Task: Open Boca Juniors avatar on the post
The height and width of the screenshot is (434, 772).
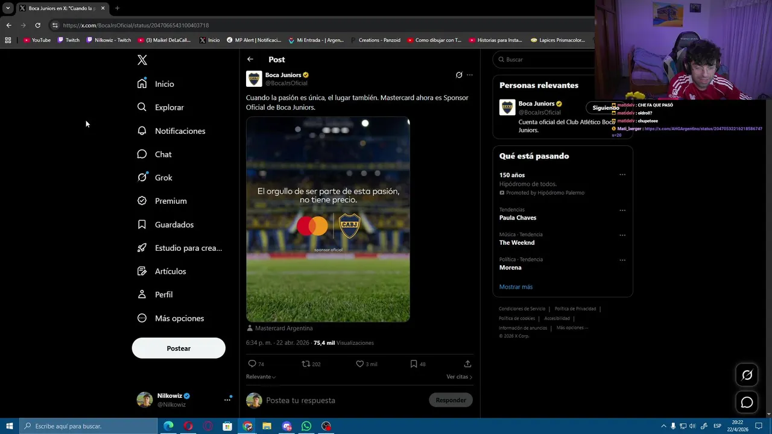Action: pyautogui.click(x=254, y=79)
